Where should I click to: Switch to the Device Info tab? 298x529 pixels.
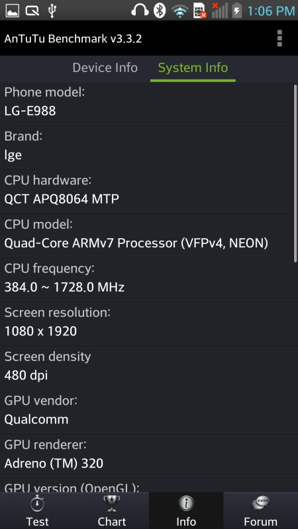pos(105,68)
